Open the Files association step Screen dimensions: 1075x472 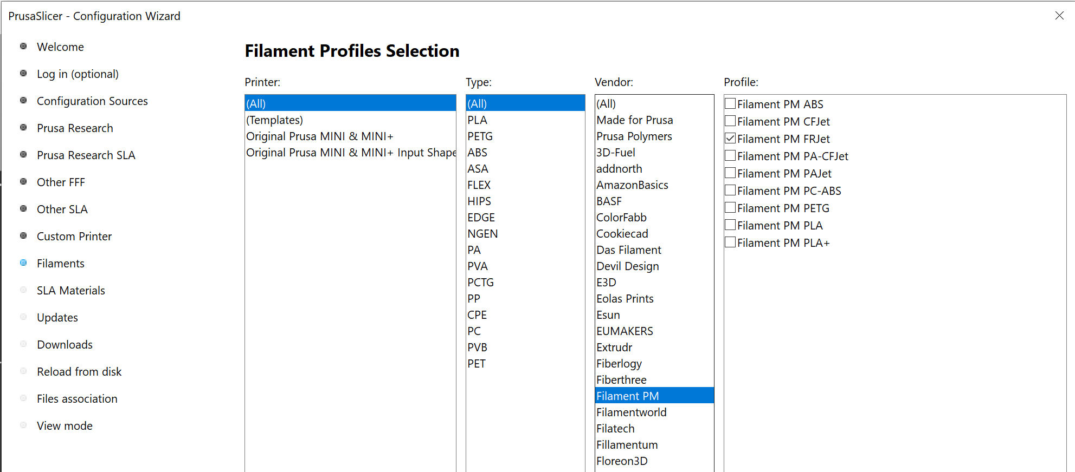click(x=77, y=399)
